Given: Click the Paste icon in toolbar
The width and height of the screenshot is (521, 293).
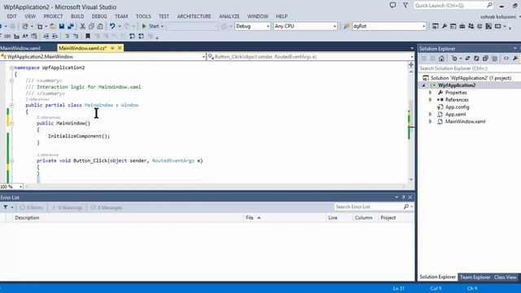Looking at the screenshot, I should 100,26.
